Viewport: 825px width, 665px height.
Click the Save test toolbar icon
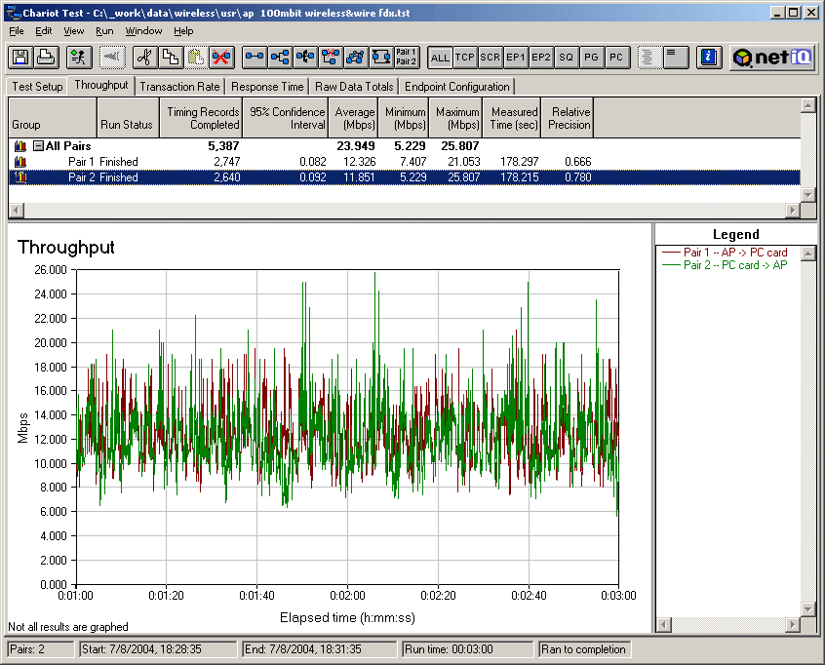pyautogui.click(x=20, y=58)
